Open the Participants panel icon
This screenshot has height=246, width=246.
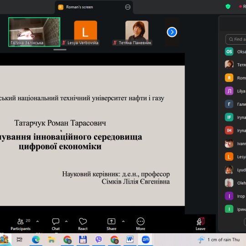point(20,221)
